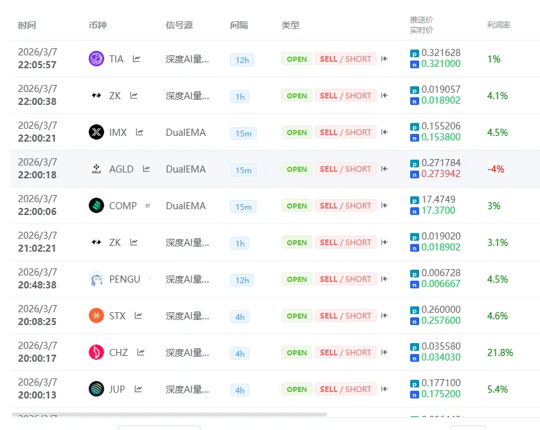This screenshot has width=540, height=430.
Task: Click the DualEMA signal source for AGLD
Action: [x=186, y=169]
